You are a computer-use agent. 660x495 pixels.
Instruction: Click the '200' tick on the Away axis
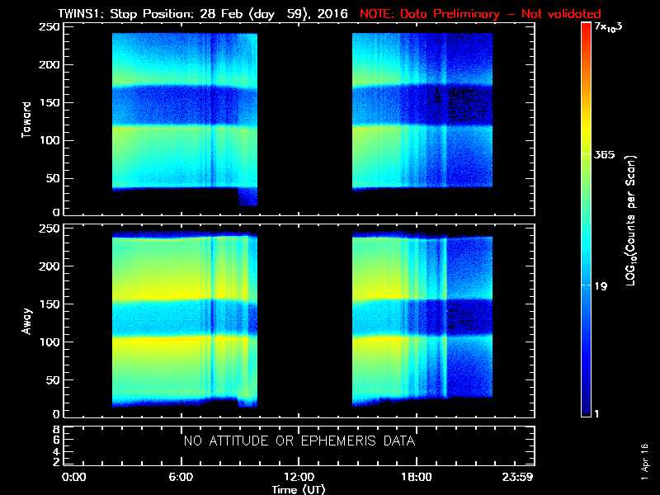pos(49,266)
